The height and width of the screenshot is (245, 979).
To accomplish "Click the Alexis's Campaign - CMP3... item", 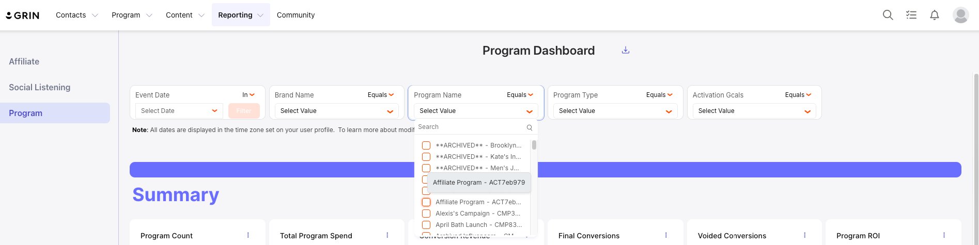I will (x=478, y=214).
